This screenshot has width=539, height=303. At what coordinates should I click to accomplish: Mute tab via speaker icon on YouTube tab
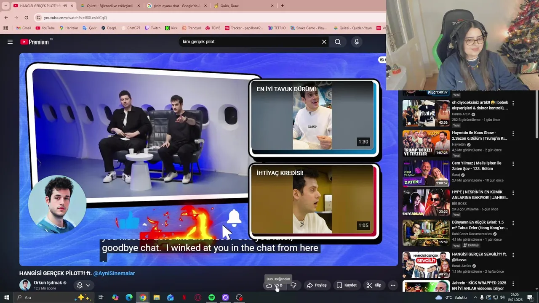point(65,5)
